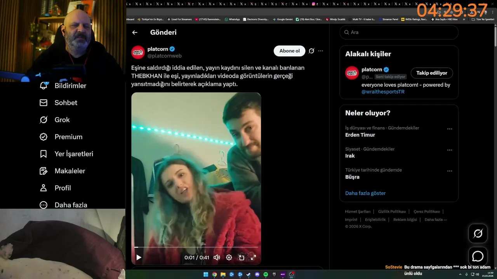Open the Imprint footer link
The image size is (497, 279).
[351, 220]
